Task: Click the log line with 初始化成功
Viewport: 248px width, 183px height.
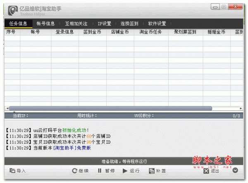Action: point(47,130)
